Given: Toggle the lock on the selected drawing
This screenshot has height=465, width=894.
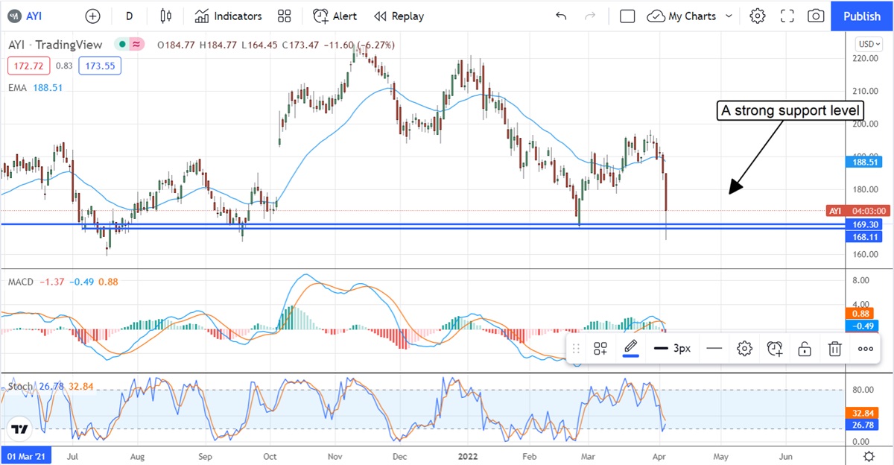Looking at the screenshot, I should point(805,348).
